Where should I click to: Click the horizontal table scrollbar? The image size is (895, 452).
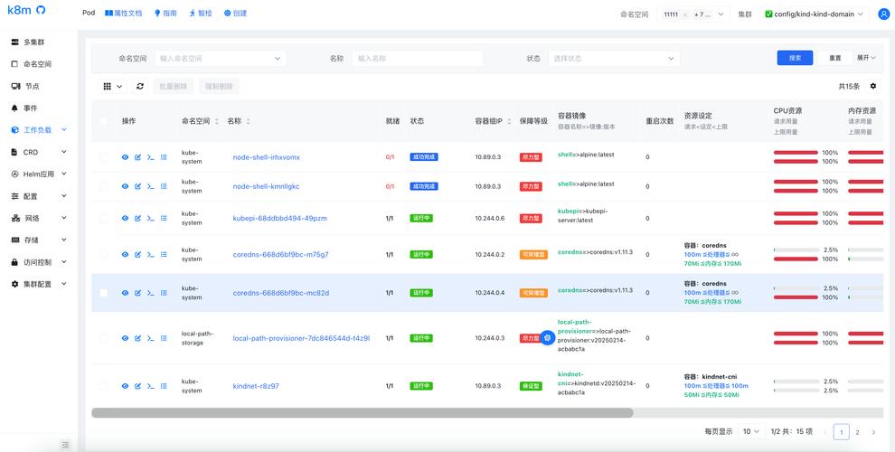pos(362,413)
